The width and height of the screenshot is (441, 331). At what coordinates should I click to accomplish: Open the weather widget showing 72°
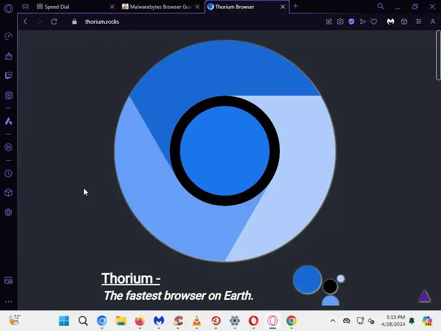click(14, 320)
